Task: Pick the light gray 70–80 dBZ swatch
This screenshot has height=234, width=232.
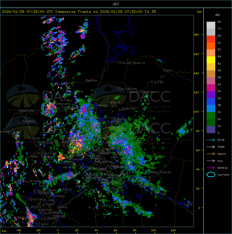Action: coord(211,25)
